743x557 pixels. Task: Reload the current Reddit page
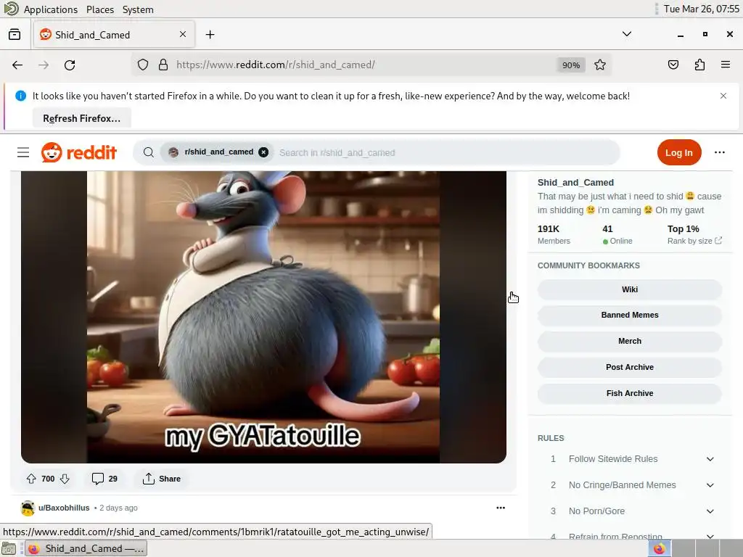pos(70,65)
